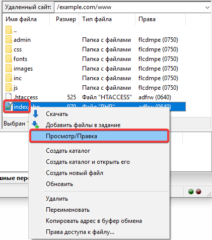Click the admin folder name

pos(22,40)
